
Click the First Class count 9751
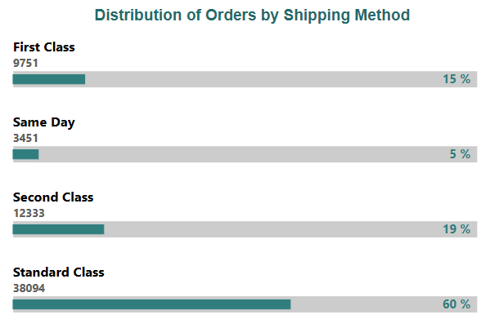[x=25, y=63]
